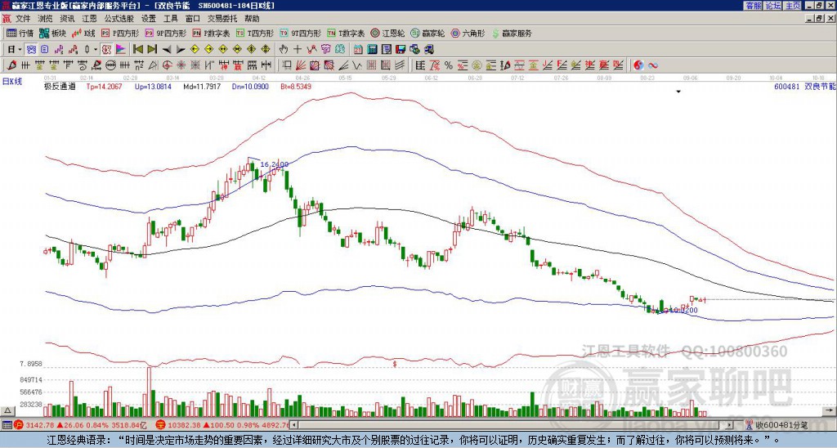Open the 公式选股 menu

(119, 19)
